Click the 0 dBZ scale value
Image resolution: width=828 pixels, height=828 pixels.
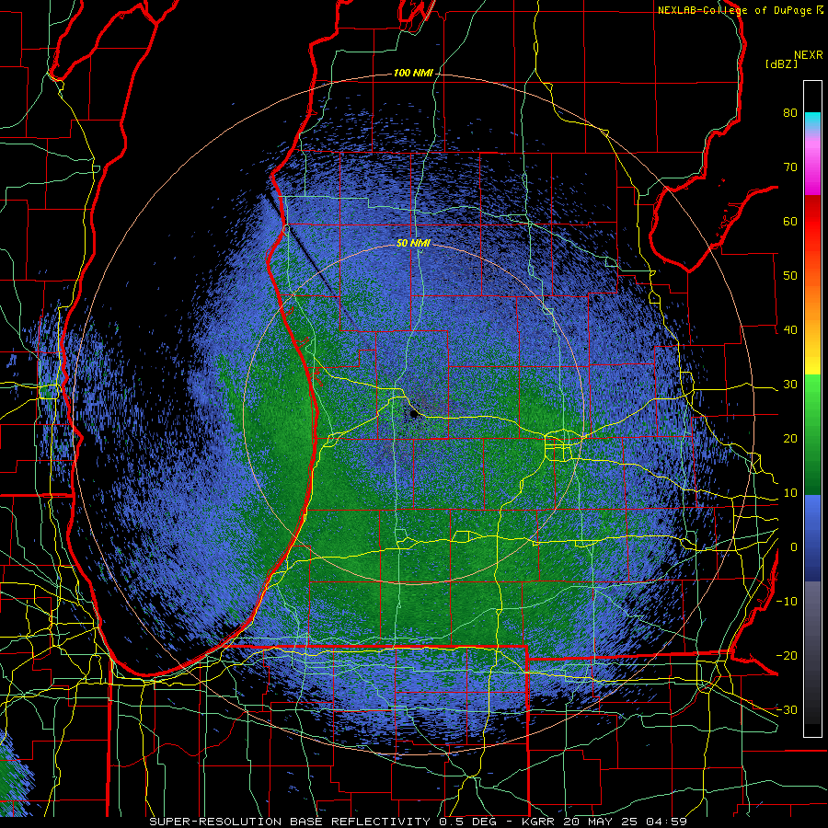(x=794, y=547)
